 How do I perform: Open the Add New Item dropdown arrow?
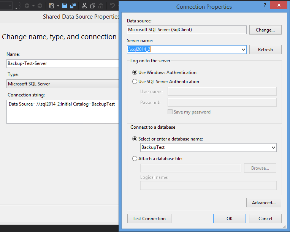pyautogui.click(x=58, y=6)
